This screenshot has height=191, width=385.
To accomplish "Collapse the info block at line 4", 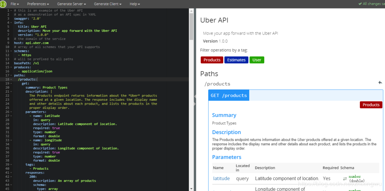I will 11,22.
